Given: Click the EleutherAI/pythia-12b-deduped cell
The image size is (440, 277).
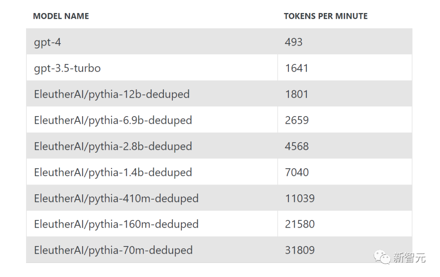Looking at the screenshot, I should [x=112, y=94].
